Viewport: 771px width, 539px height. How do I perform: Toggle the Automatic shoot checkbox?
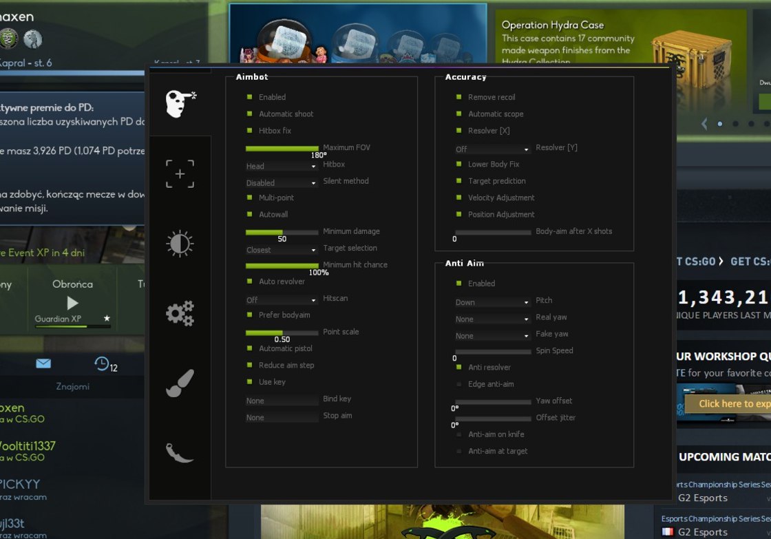click(x=250, y=114)
